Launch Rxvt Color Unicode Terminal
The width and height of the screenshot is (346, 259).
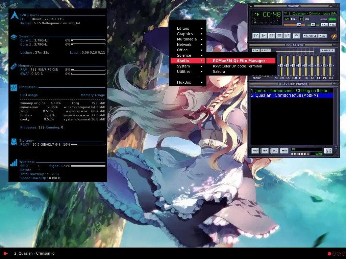(x=241, y=66)
